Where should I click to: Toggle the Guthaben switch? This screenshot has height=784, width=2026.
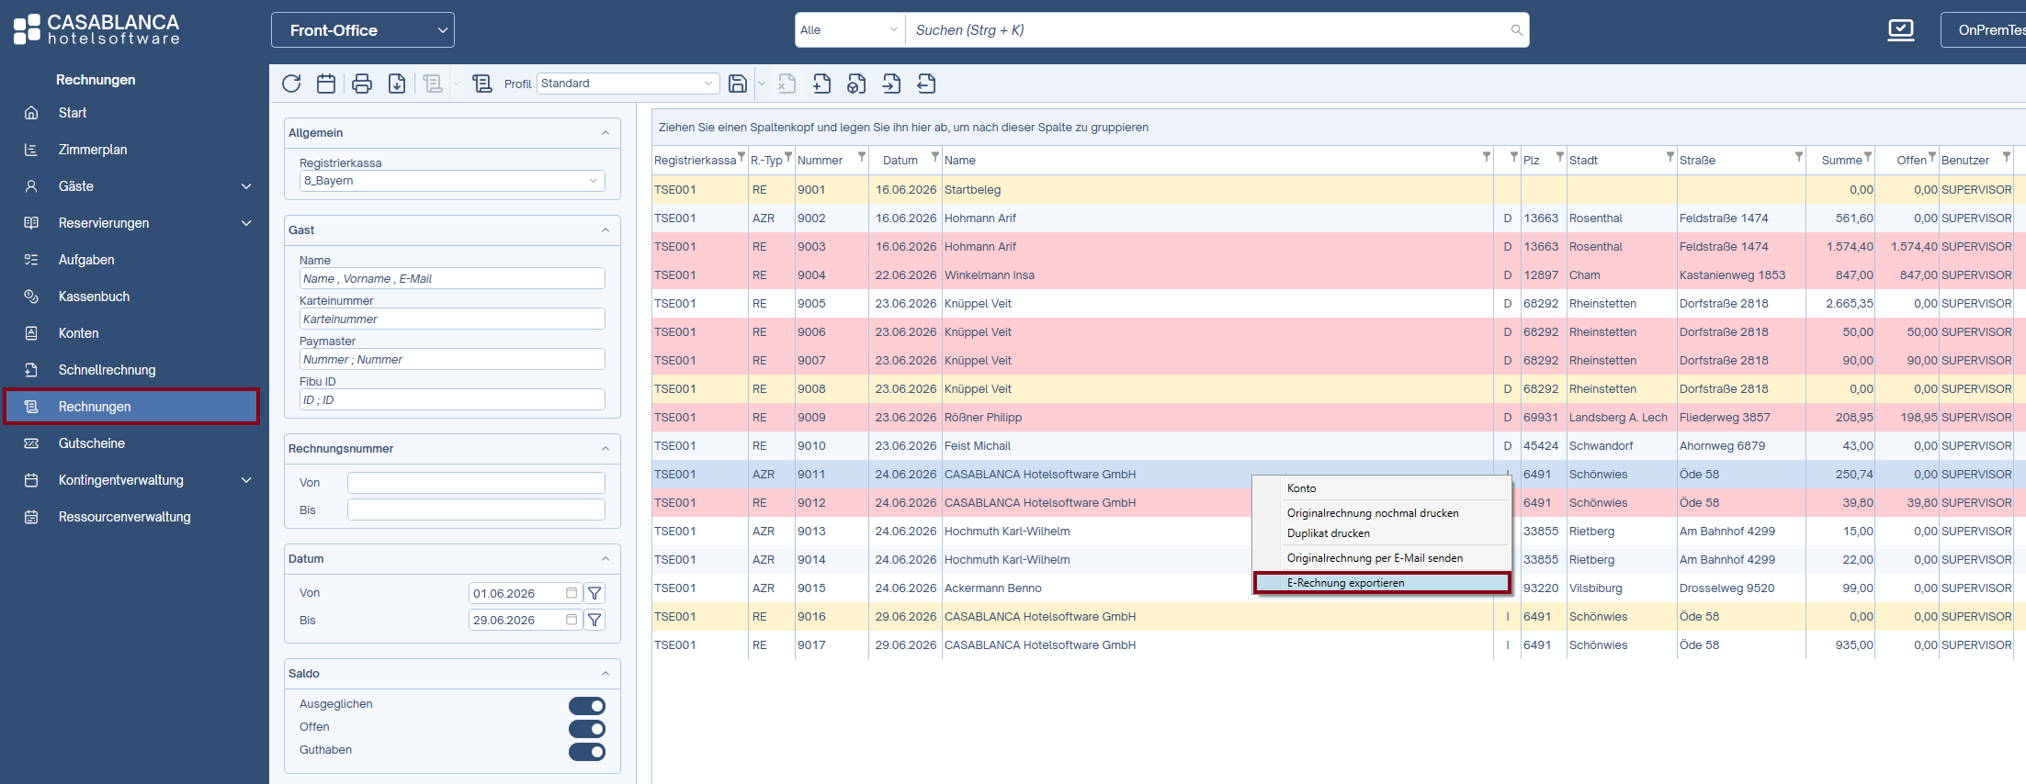click(x=587, y=752)
